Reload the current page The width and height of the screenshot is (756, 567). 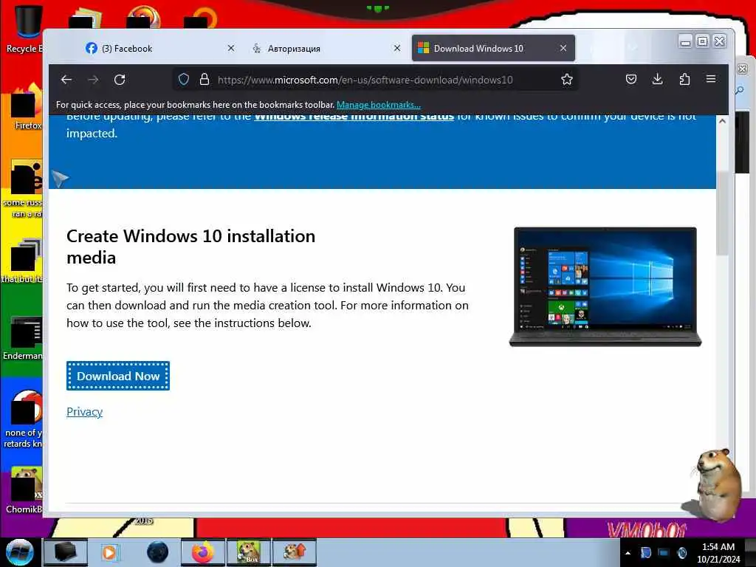[120, 80]
